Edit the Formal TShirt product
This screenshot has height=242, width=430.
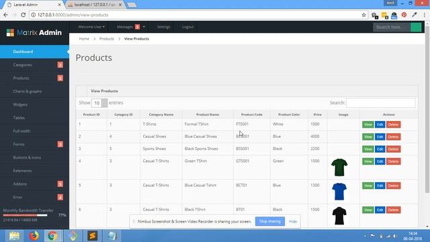(380, 124)
